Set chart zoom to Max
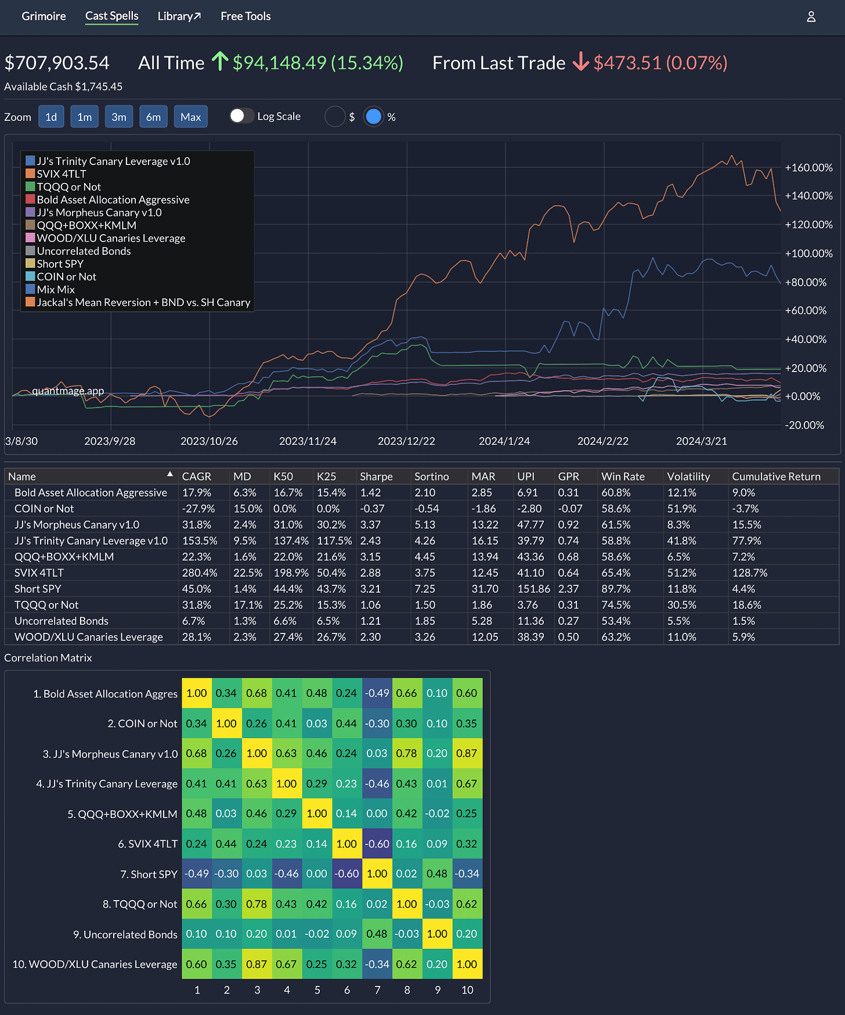 190,117
